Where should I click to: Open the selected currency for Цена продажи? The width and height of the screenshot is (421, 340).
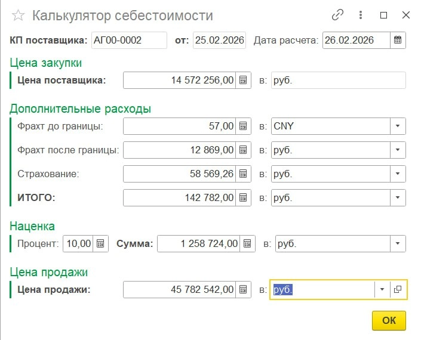[x=398, y=289]
